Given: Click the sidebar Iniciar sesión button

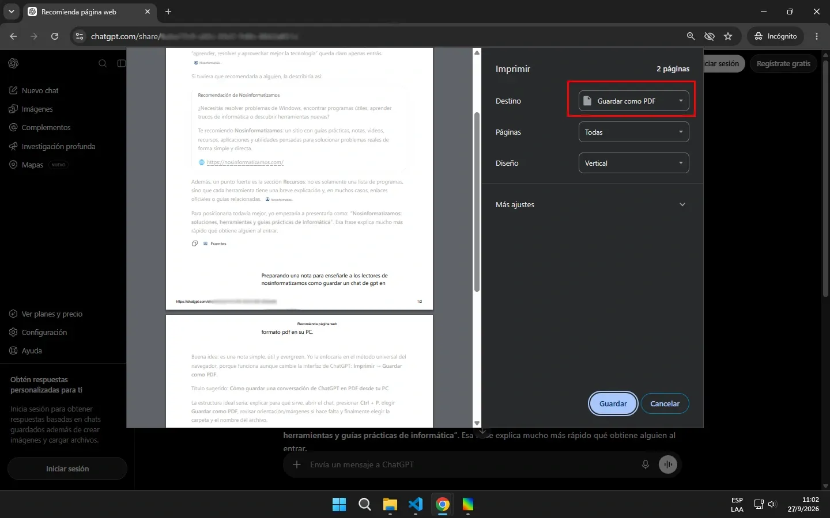Looking at the screenshot, I should point(67,469).
